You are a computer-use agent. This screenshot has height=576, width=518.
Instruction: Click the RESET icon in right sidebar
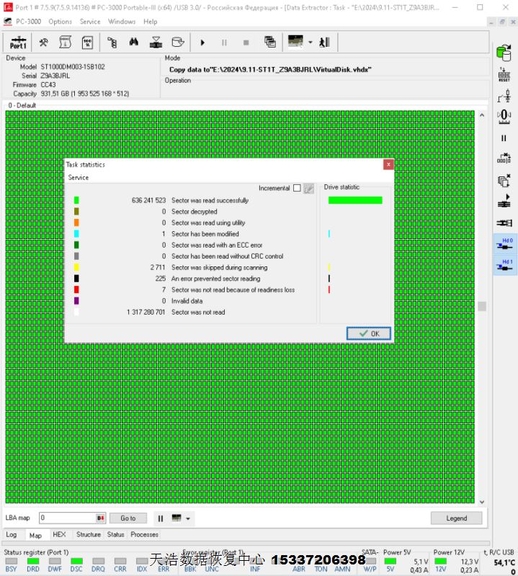[x=504, y=74]
